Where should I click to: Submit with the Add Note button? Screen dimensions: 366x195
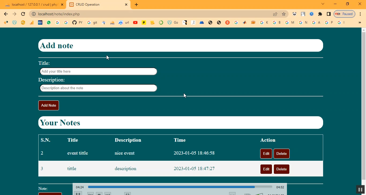coord(48,105)
